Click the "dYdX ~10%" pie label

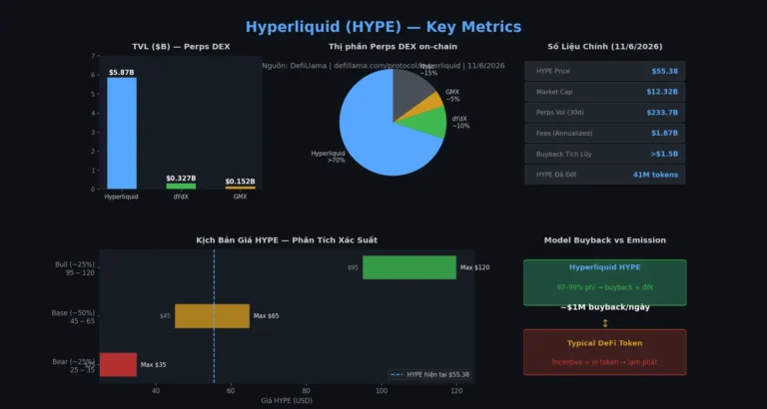(x=460, y=122)
